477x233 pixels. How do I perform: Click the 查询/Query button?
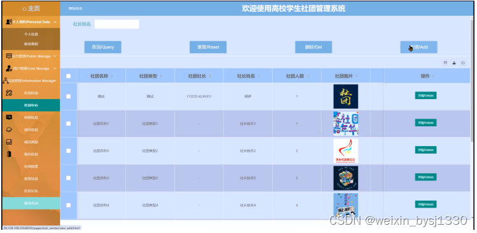[x=103, y=47]
